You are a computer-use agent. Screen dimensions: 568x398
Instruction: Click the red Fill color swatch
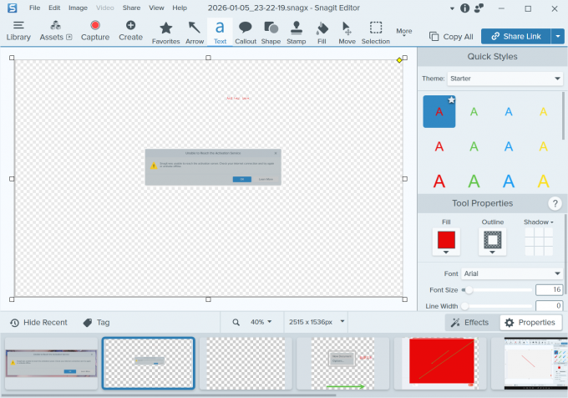(445, 240)
